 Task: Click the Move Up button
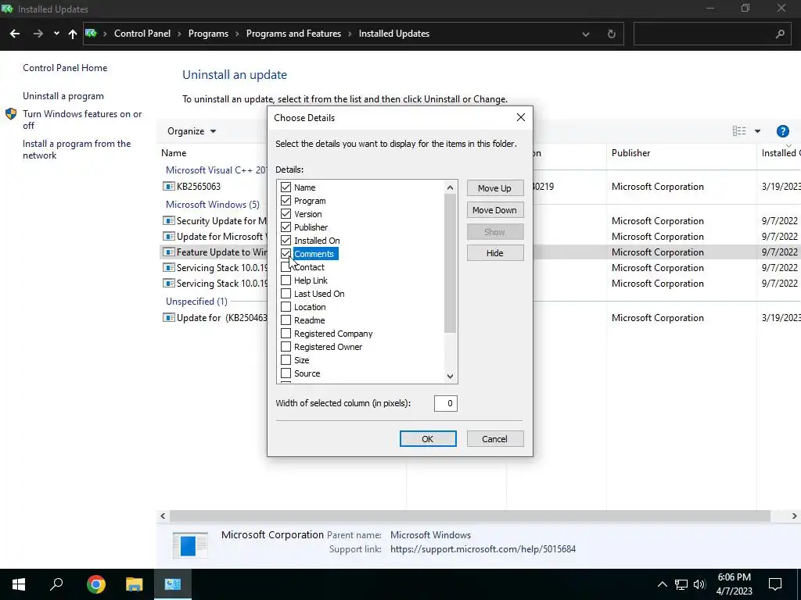(494, 188)
